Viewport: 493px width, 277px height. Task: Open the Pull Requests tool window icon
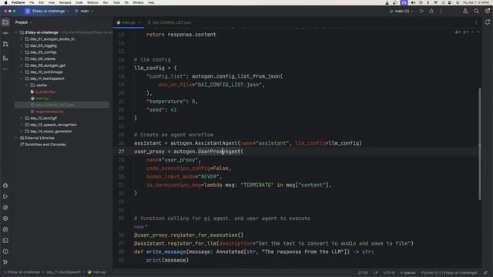[5, 45]
